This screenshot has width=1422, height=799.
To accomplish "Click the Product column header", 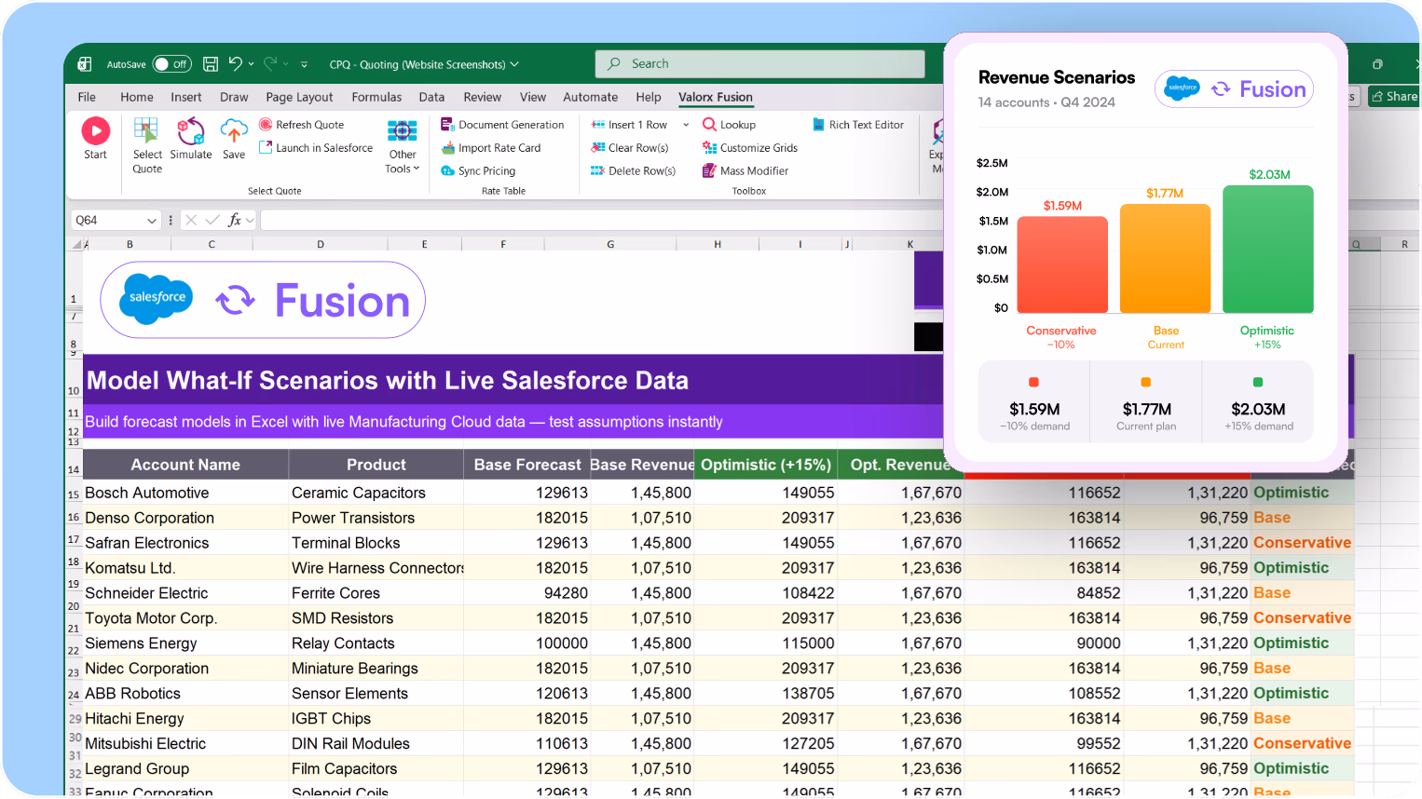I will tap(376, 465).
